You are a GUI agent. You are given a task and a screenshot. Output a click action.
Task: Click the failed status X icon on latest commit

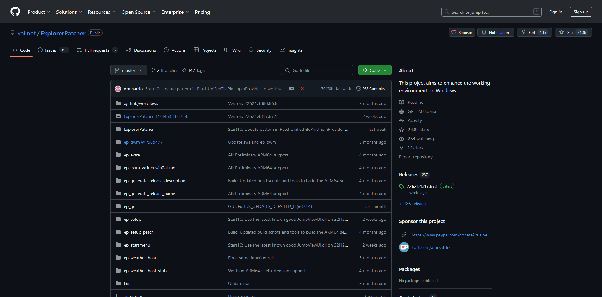pos(303,88)
